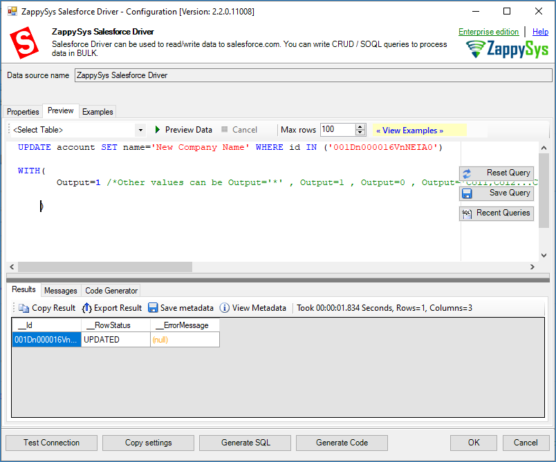Click the View Metadata info icon

point(225,308)
